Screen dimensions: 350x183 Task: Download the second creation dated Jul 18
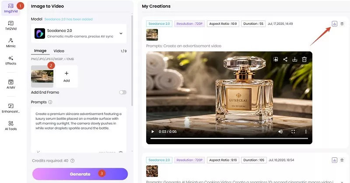point(334,160)
